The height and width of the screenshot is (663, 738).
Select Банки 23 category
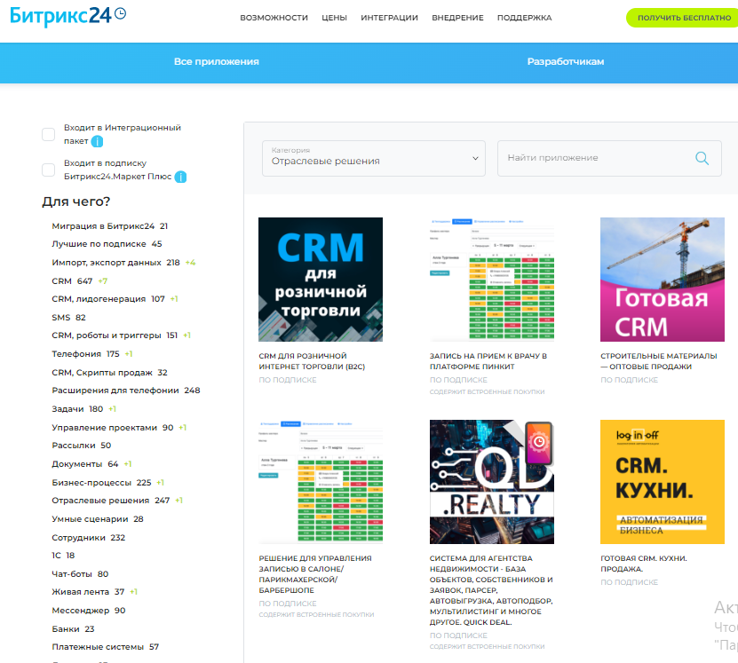point(73,629)
